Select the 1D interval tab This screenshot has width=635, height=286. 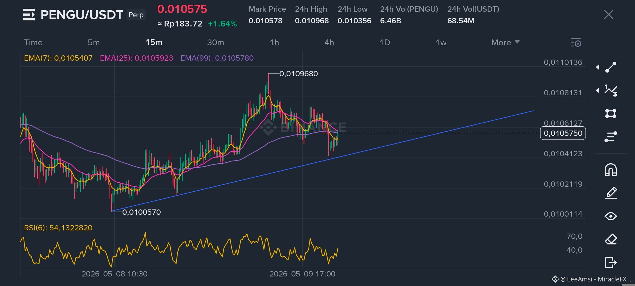[385, 42]
